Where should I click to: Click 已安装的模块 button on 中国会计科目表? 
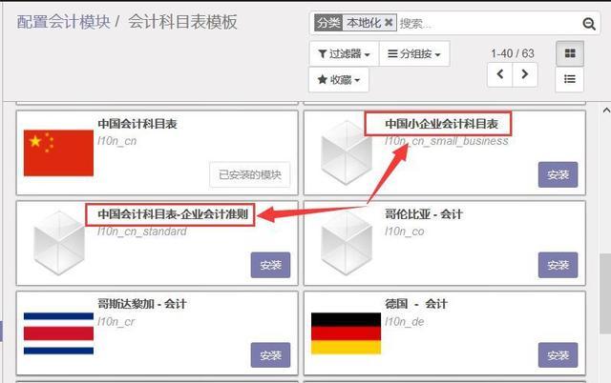[x=250, y=174]
